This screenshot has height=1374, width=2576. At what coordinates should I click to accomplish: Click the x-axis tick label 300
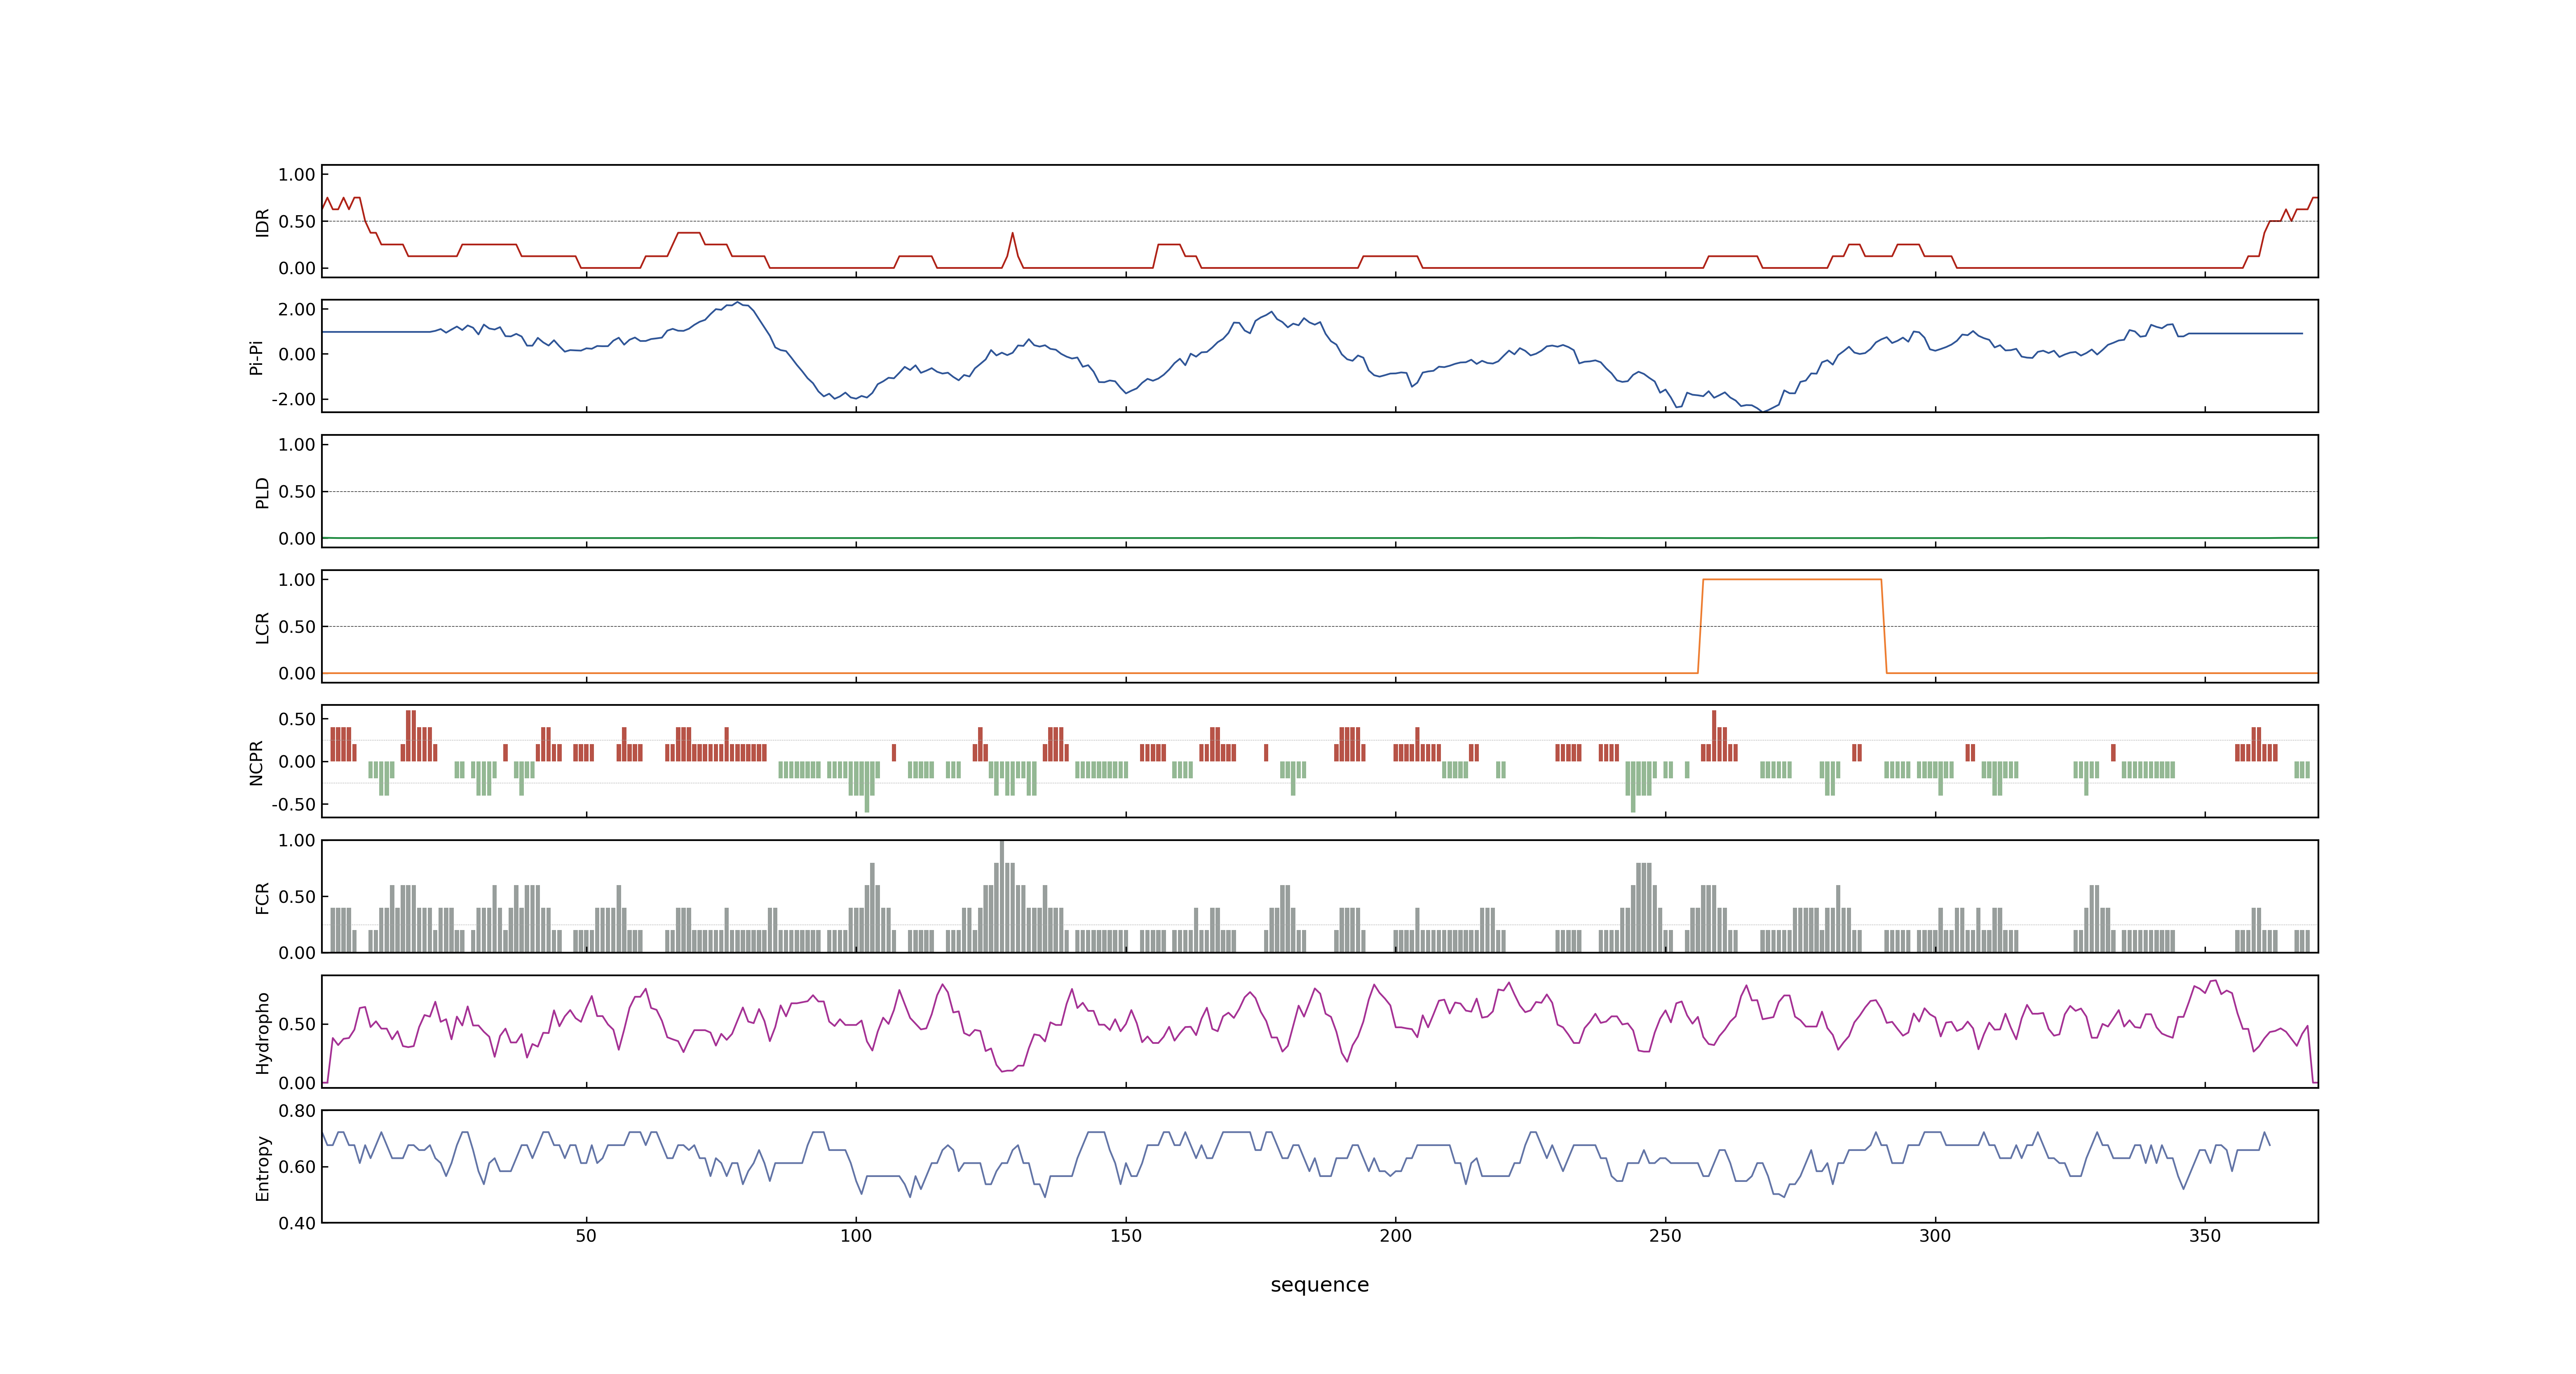click(x=1935, y=1236)
